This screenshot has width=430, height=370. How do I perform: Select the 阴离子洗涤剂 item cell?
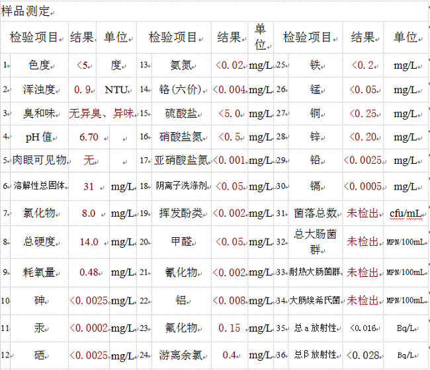[181, 186]
